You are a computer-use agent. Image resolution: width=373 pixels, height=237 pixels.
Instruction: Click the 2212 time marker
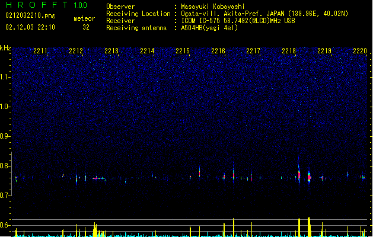coord(76,51)
